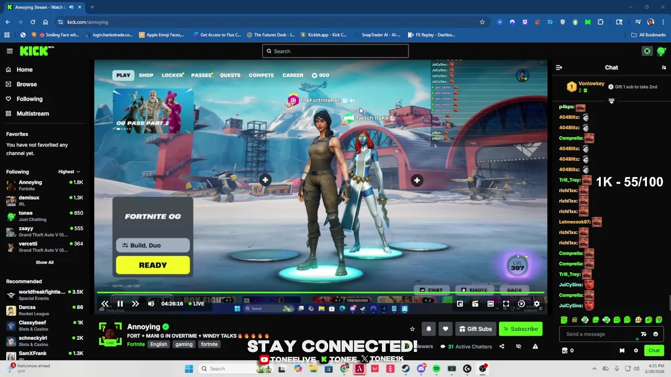Reload the kick.com page
Image resolution: width=671 pixels, height=377 pixels.
(33, 22)
